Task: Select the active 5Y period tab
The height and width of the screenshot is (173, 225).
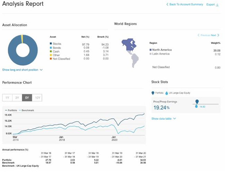Action: (x=27, y=98)
